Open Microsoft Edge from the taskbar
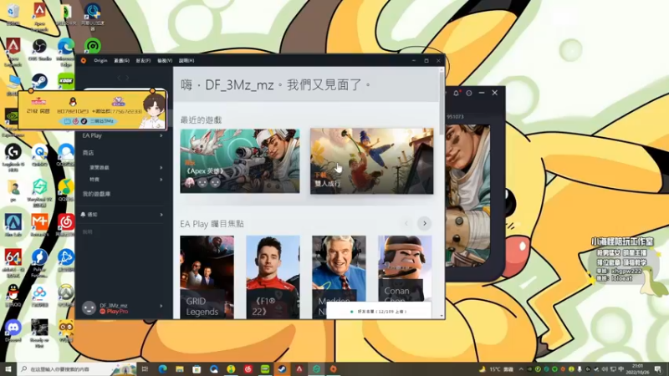669x376 pixels. 162,369
